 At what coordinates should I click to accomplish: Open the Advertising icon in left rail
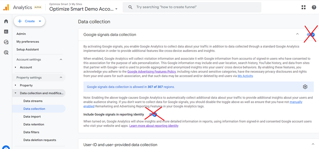6,53
